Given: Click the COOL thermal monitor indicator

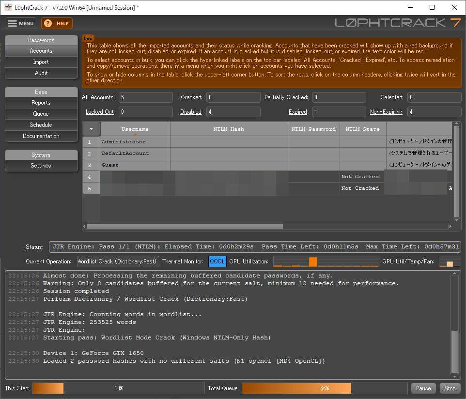Looking at the screenshot, I should [217, 261].
